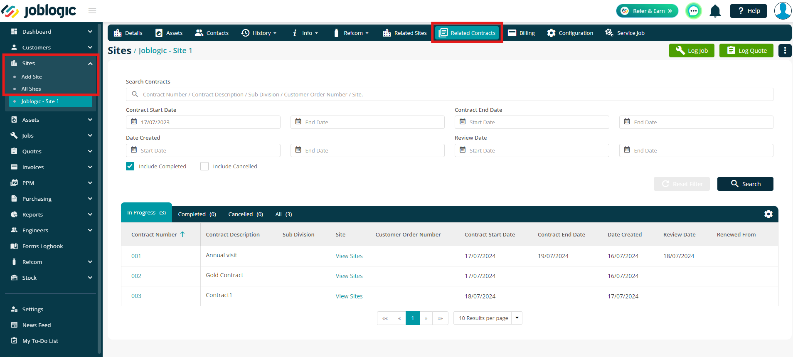Click Date Created End Date field
Screen dimensions: 793x357
[x=367, y=150]
